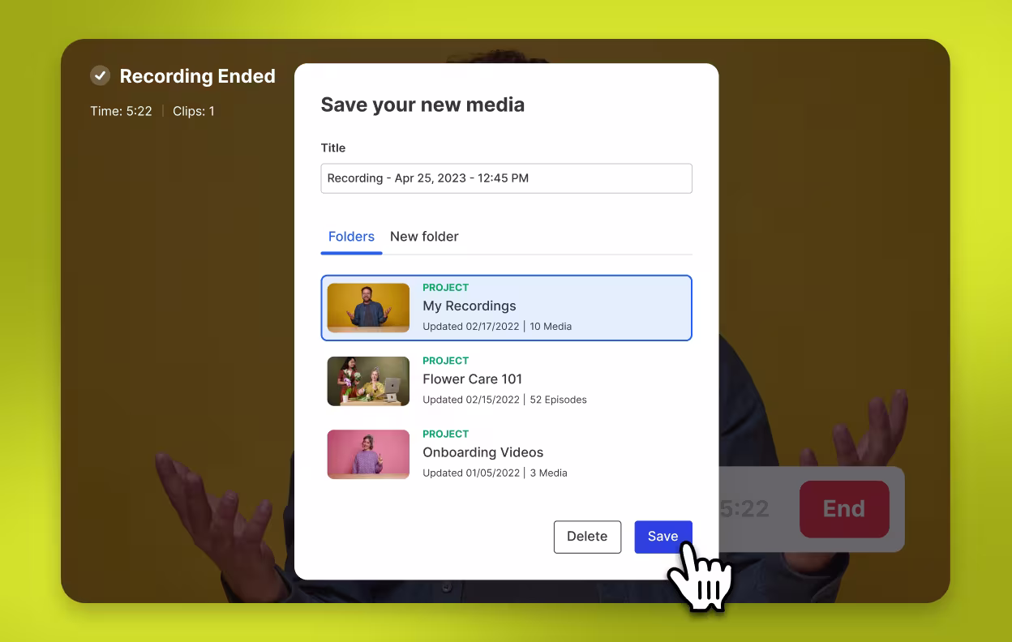Click the Flower Care 101 project thumbnail
The width and height of the screenshot is (1012, 642).
pos(368,381)
